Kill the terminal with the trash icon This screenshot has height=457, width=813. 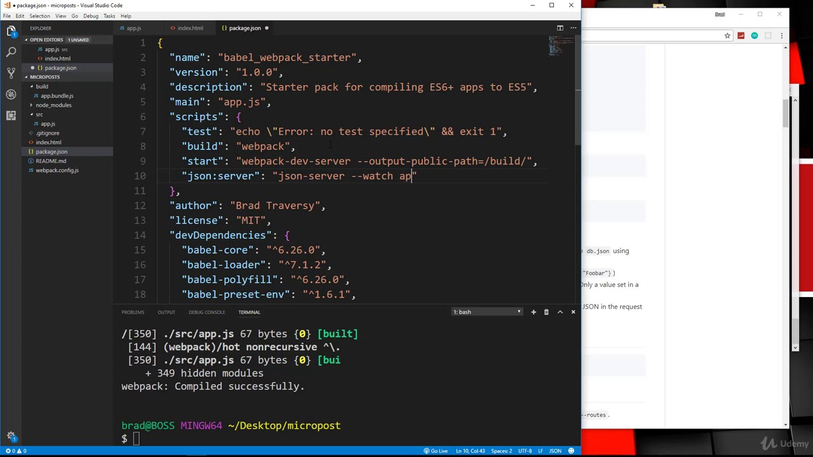[x=546, y=312]
